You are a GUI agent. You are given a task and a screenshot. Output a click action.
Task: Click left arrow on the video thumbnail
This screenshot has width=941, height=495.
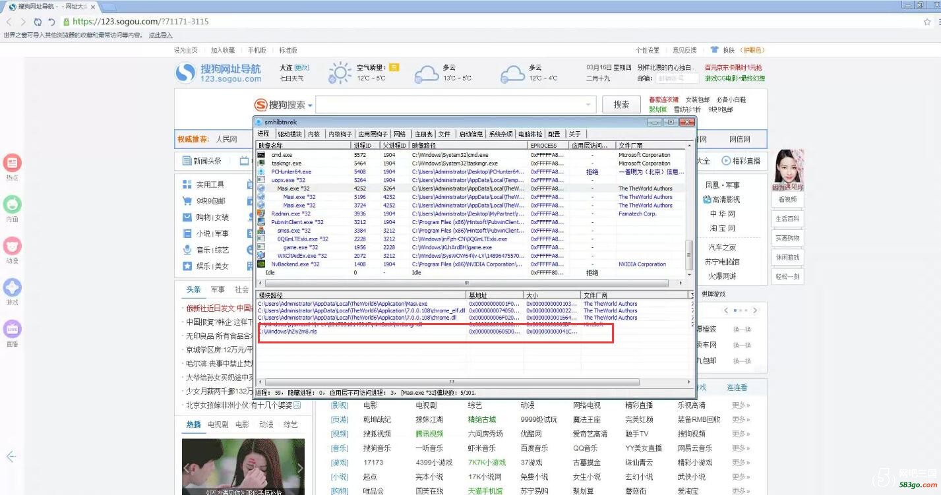coord(188,467)
